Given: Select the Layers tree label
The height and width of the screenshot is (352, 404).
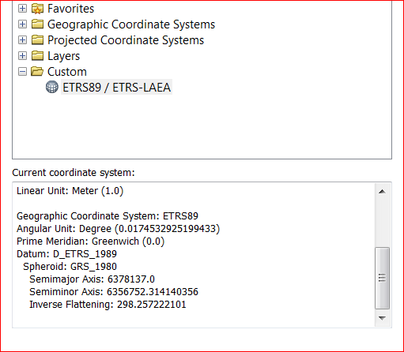Looking at the screenshot, I should click(63, 56).
